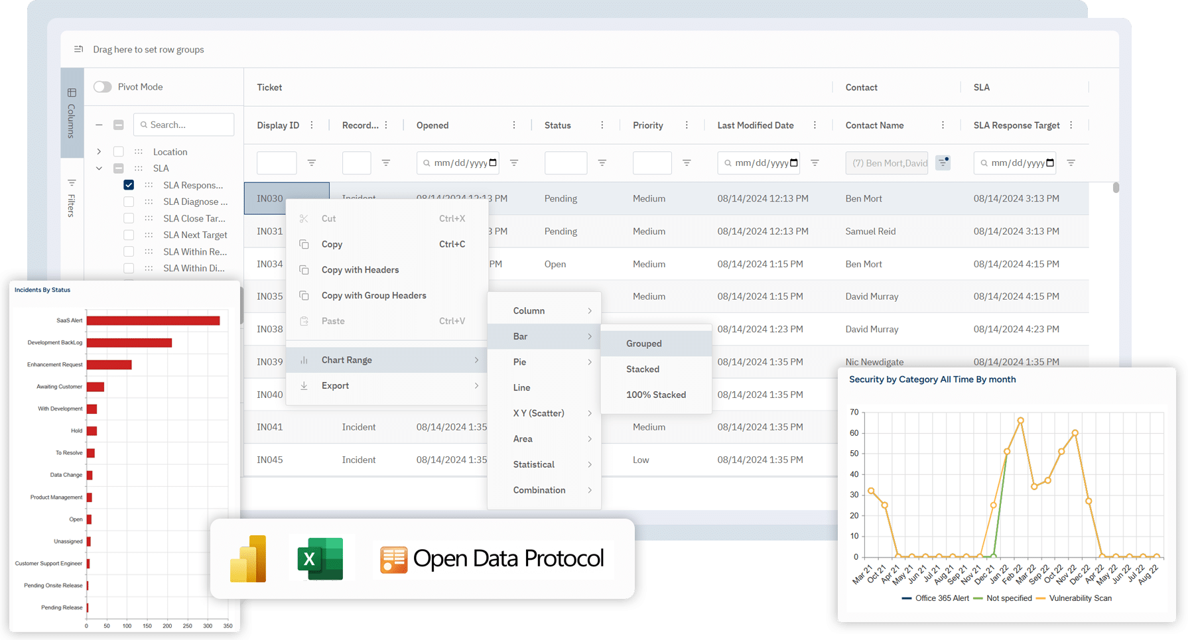Click the Excel icon
The image size is (1194, 640).
coord(320,559)
